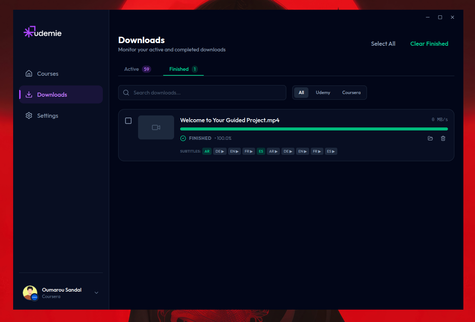Select the ES subtitle badge
This screenshot has width=475, height=322.
pos(261,151)
